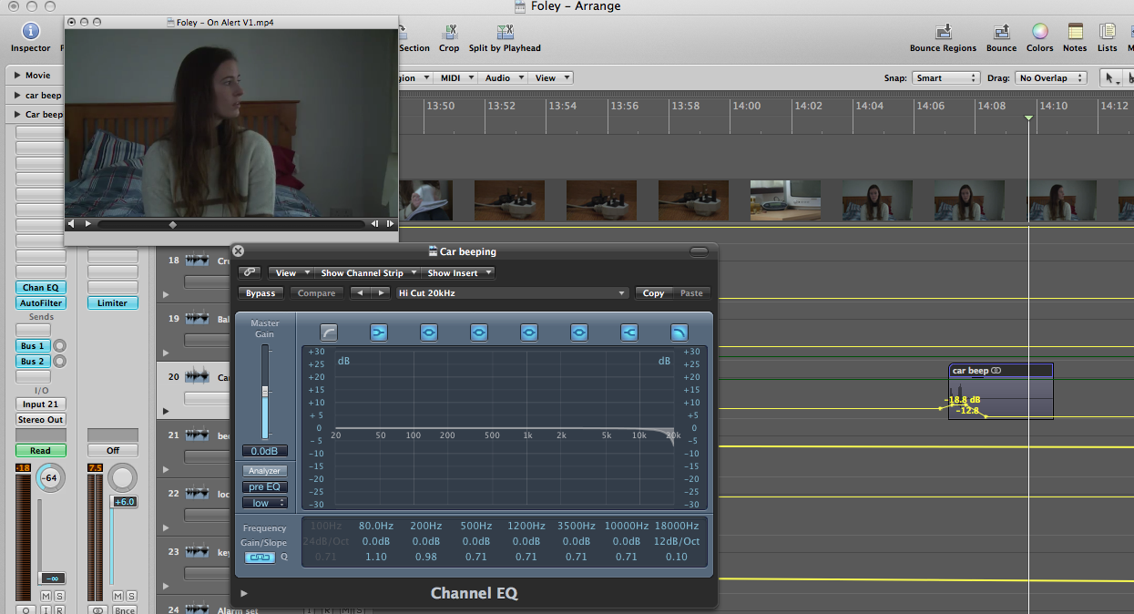Toggle the Analyzer in Channel EQ
1134x614 pixels.
coord(265,471)
